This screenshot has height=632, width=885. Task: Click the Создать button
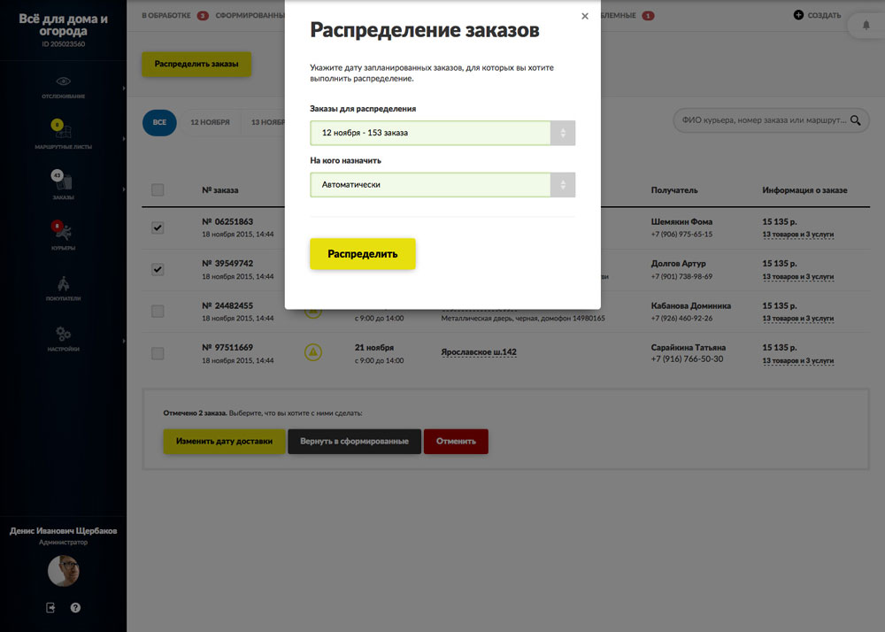coord(817,15)
